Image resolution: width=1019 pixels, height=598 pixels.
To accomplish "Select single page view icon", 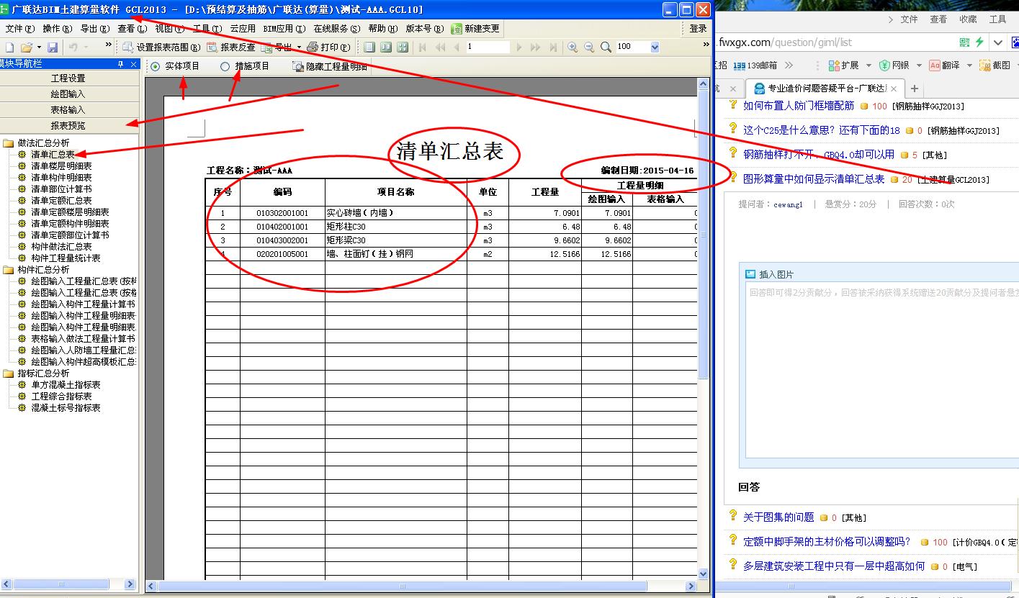I will point(369,47).
